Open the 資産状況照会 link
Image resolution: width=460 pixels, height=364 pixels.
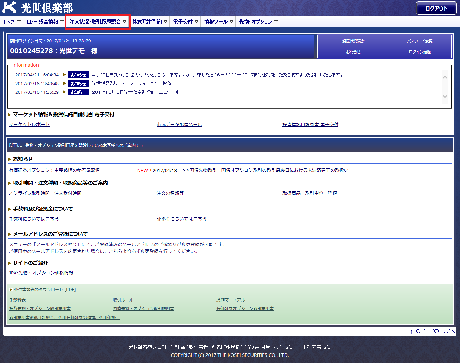tap(353, 41)
